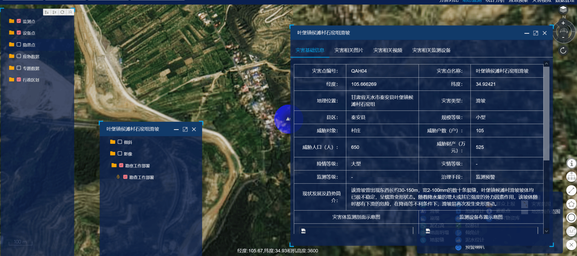Viewport: 577px width, 256px height.
Task: Collapse the 勘察工作部署 folder
Action: pos(114,165)
